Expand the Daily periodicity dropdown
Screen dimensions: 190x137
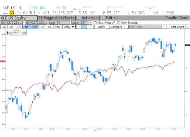point(69,27)
